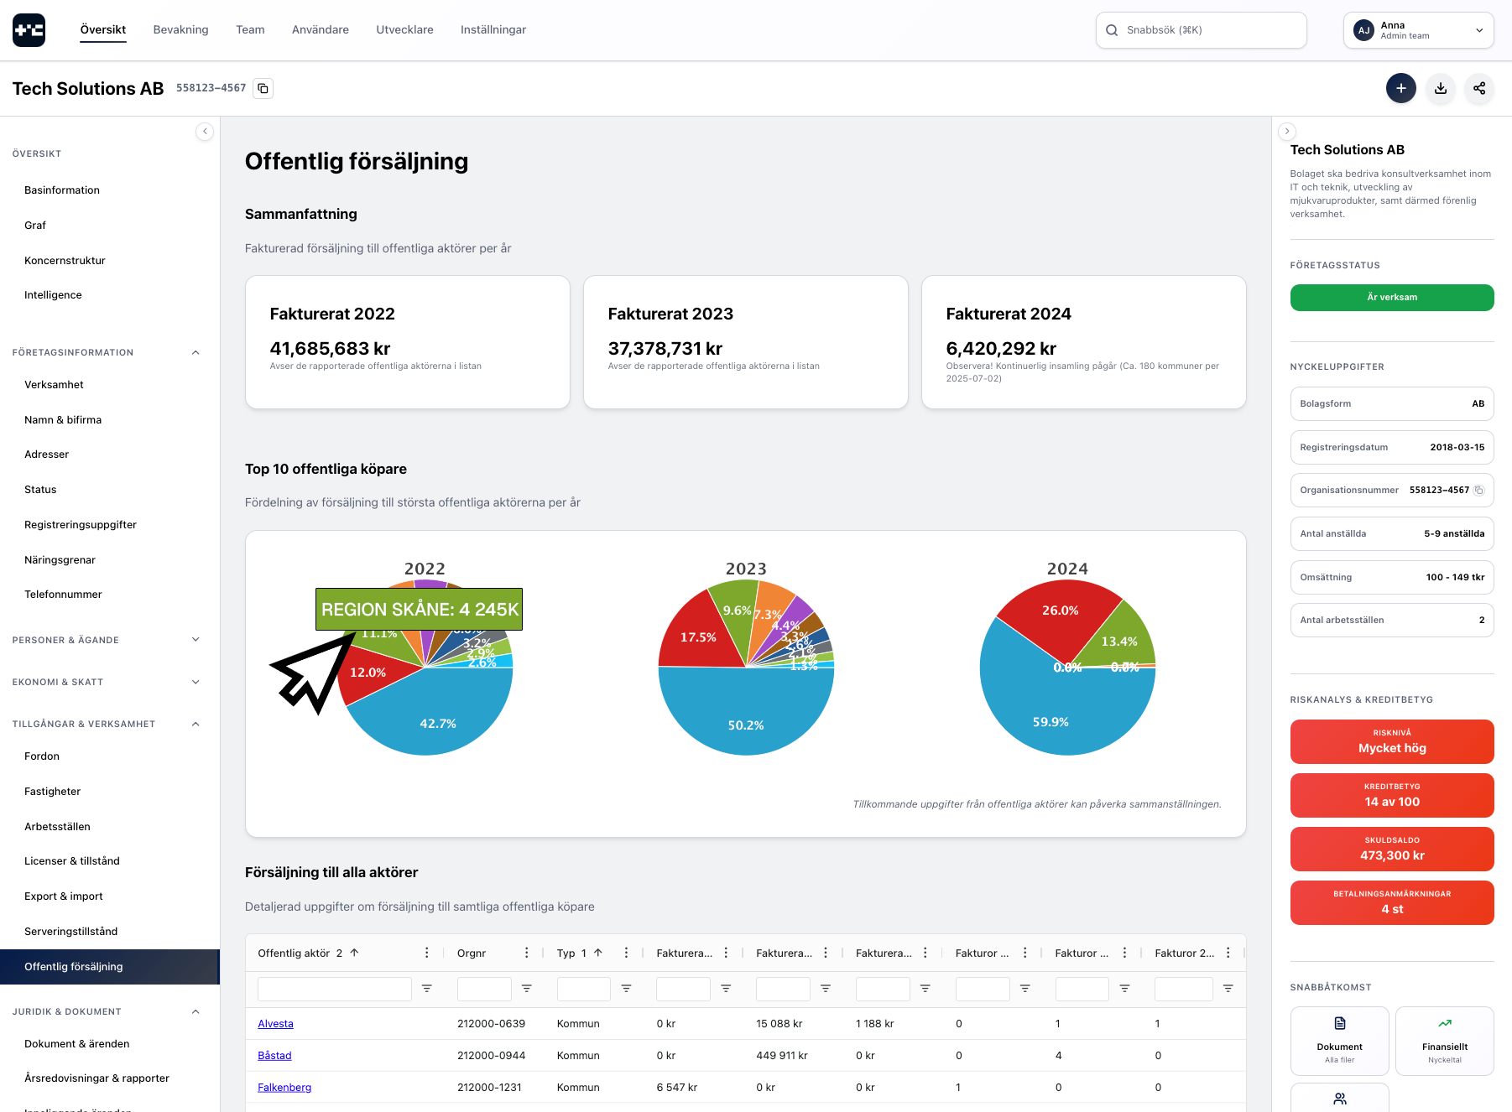This screenshot has height=1112, width=1512.
Task: Click the dark plus button in header
Action: [x=1400, y=88]
